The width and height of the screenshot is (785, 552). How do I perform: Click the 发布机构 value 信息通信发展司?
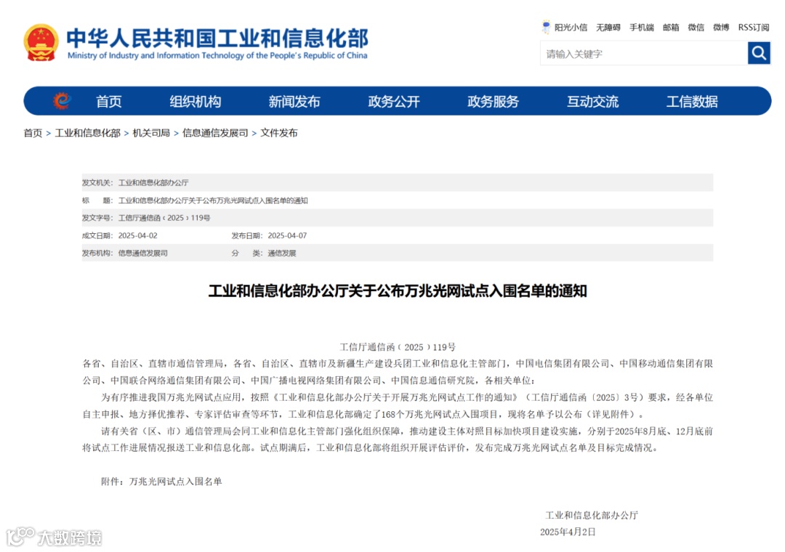(142, 253)
